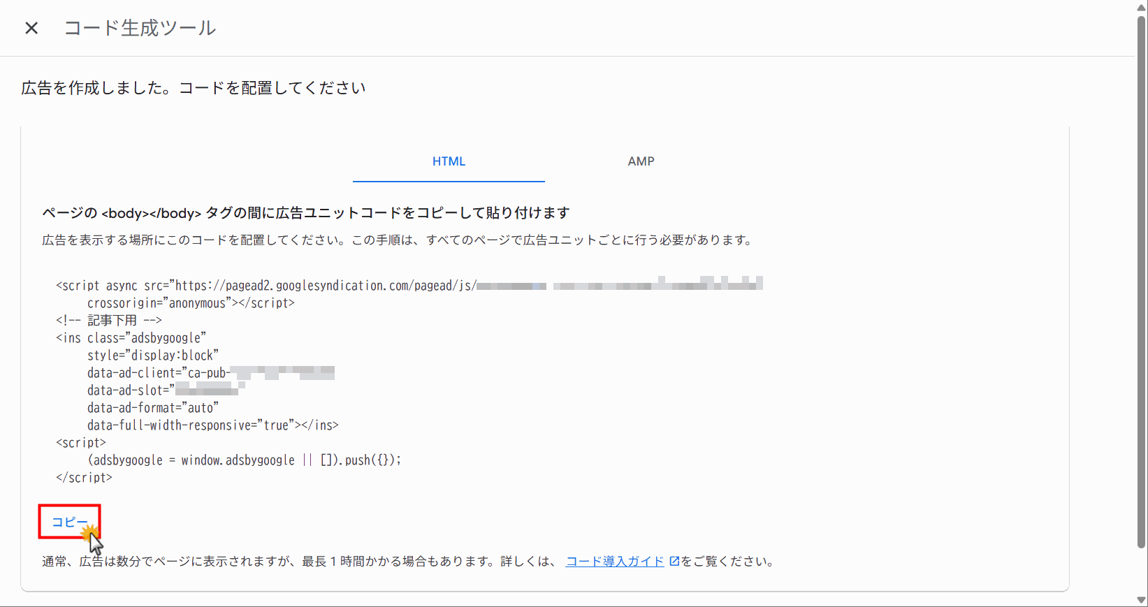Switch to the HTML tab
The image size is (1148, 607).
click(x=449, y=161)
